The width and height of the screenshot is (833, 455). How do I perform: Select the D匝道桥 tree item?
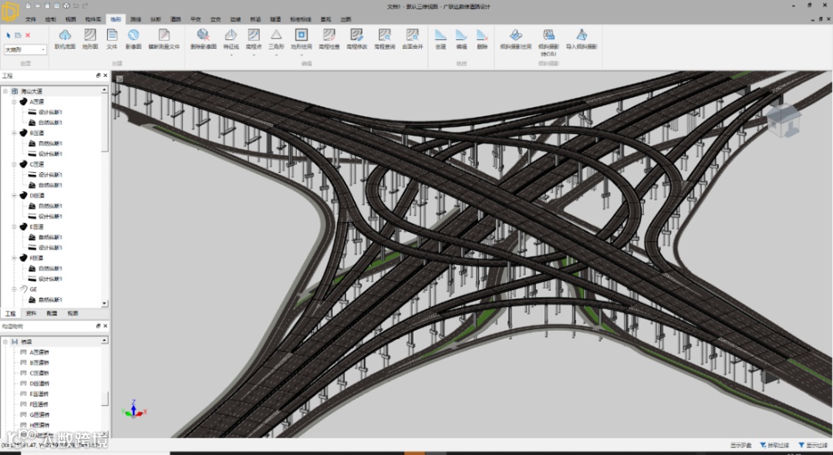coord(39,383)
